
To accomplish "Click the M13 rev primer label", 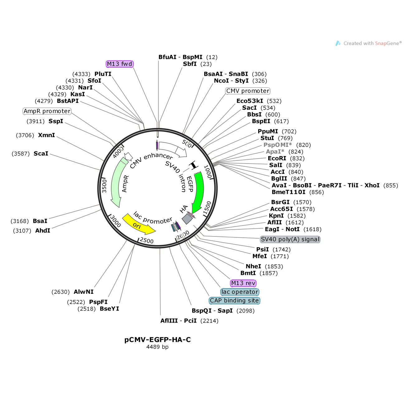I will click(243, 283).
